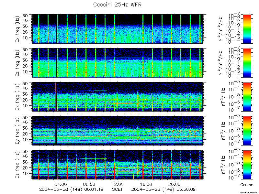Click the V²/m²/Hz unit label beside Ex color bar

(x=220, y=29)
